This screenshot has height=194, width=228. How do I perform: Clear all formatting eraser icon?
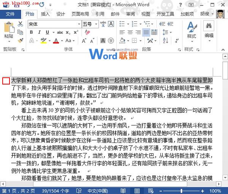(87, 32)
